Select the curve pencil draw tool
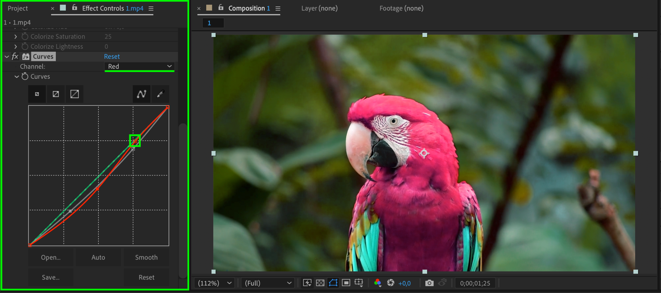Screen dimensions: 661x293 click(x=160, y=94)
